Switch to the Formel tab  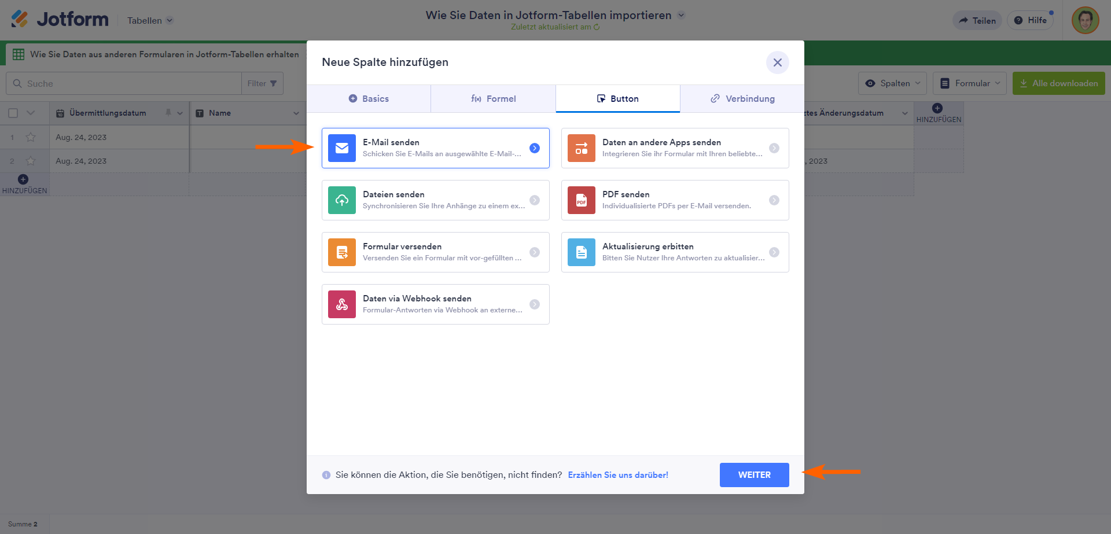point(493,99)
